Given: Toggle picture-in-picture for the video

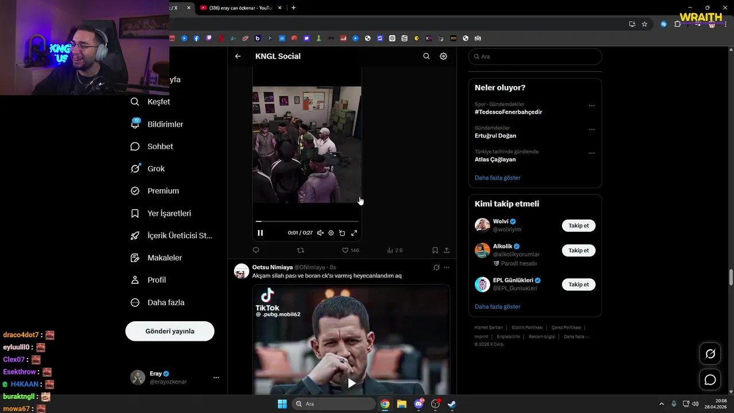Looking at the screenshot, I should click(x=342, y=233).
